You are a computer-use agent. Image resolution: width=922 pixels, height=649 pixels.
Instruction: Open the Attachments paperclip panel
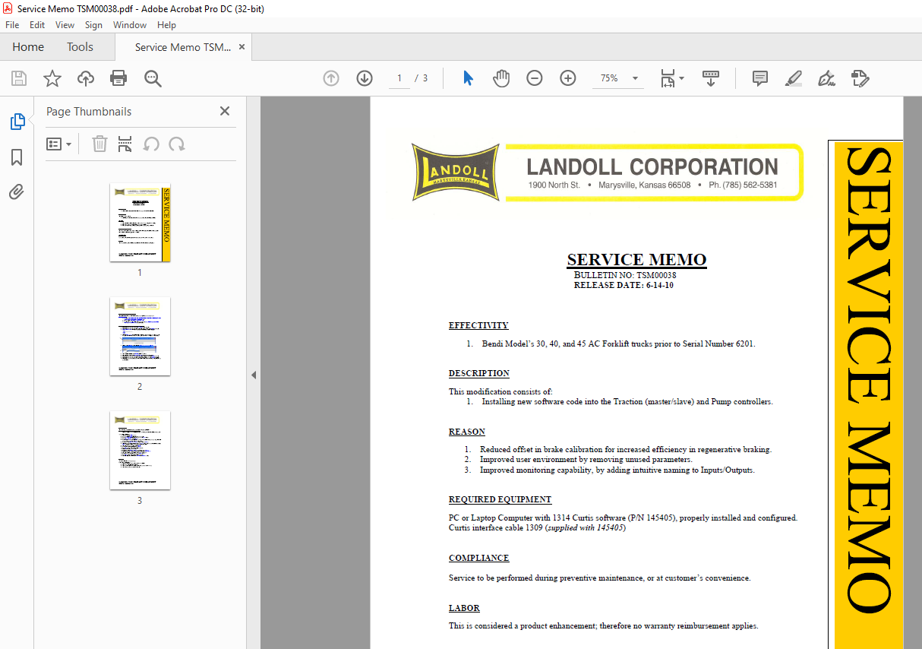tap(17, 192)
